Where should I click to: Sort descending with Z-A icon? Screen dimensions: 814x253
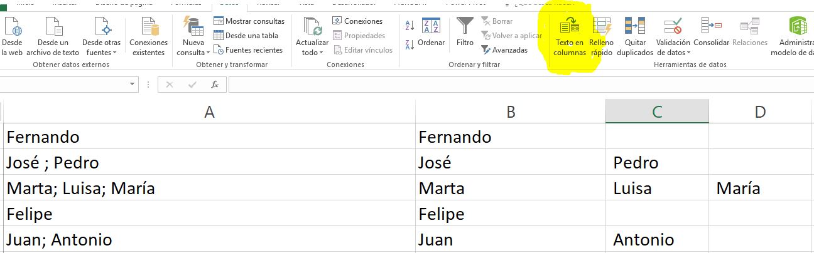410,44
